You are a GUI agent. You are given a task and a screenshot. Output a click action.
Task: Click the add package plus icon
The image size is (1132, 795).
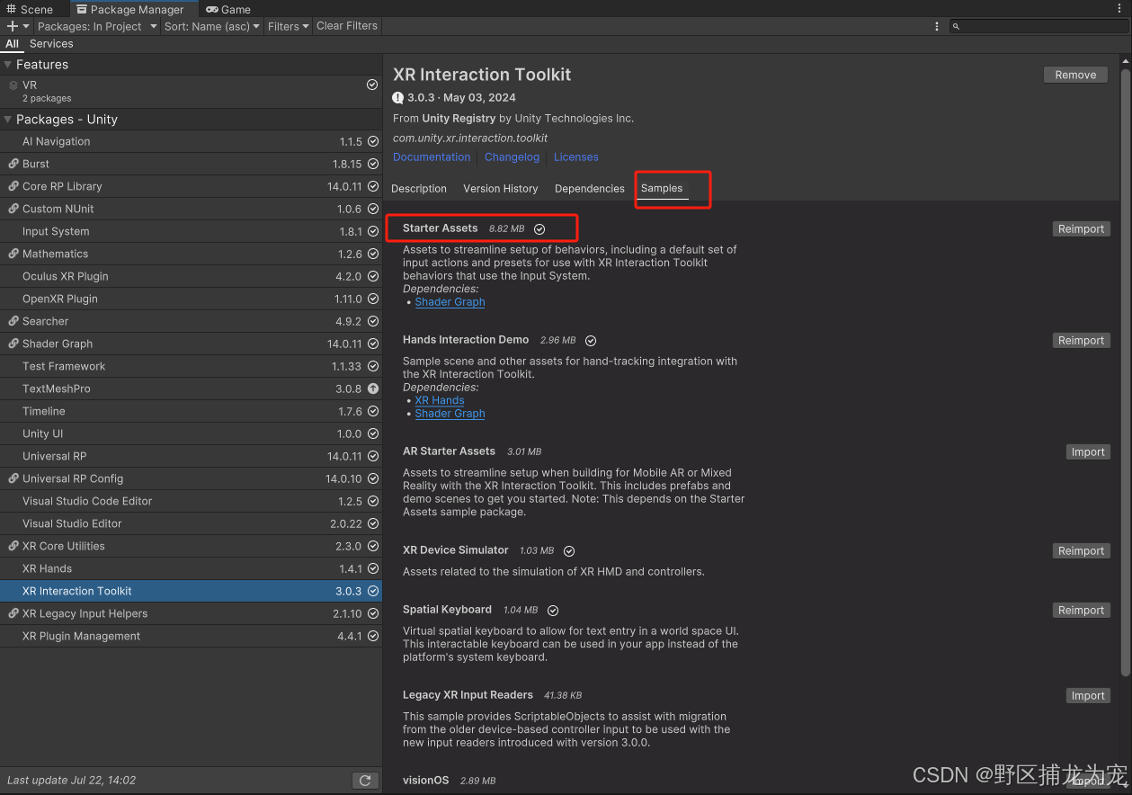(13, 26)
